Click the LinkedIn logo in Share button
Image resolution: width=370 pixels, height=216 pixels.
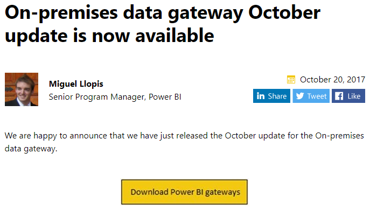pyautogui.click(x=261, y=96)
